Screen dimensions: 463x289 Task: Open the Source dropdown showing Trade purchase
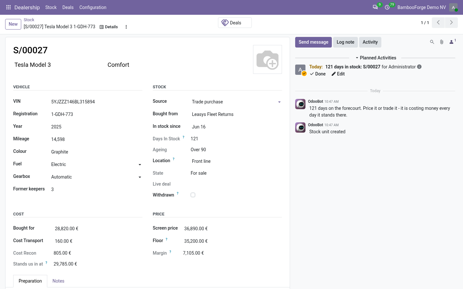[x=236, y=102]
